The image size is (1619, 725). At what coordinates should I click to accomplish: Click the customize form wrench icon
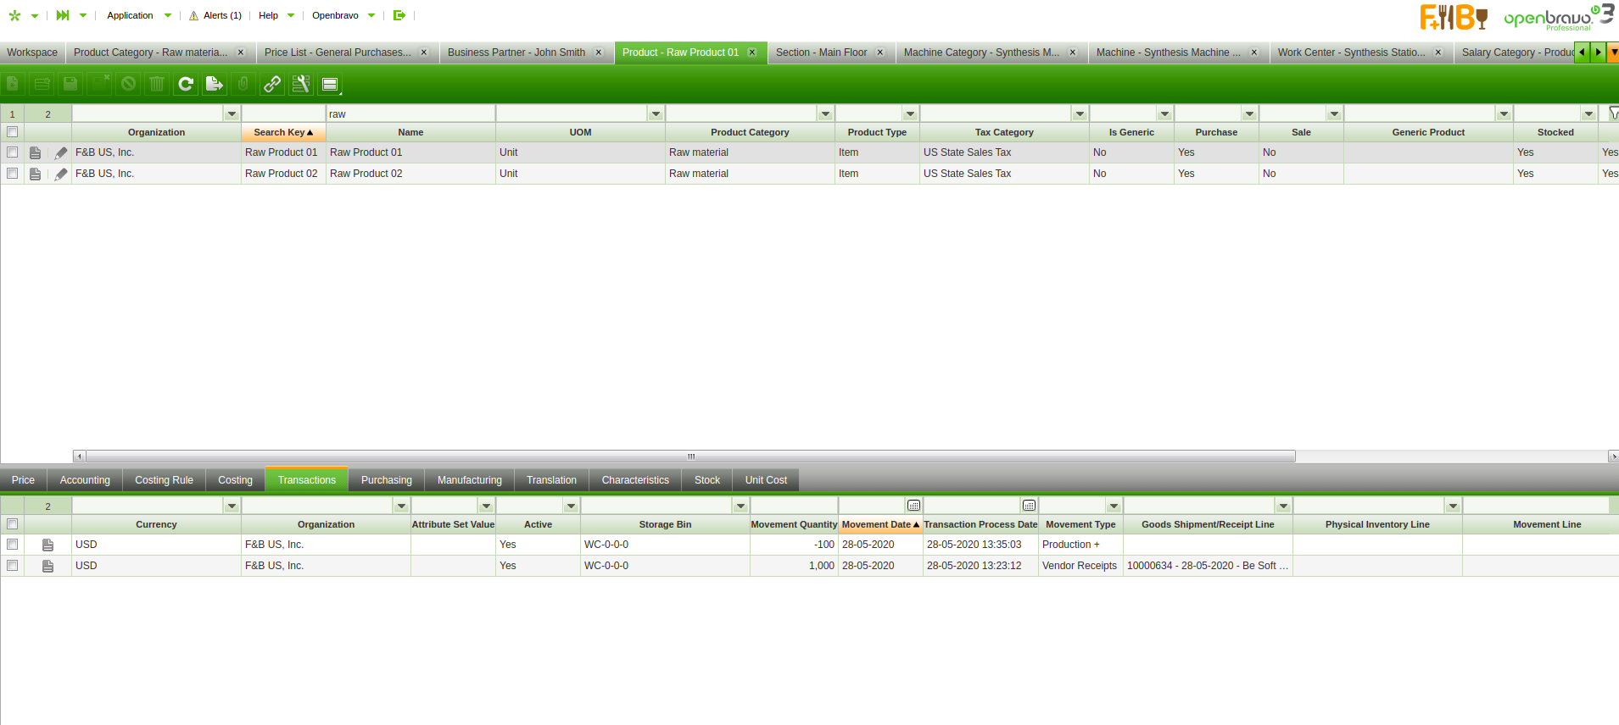301,84
